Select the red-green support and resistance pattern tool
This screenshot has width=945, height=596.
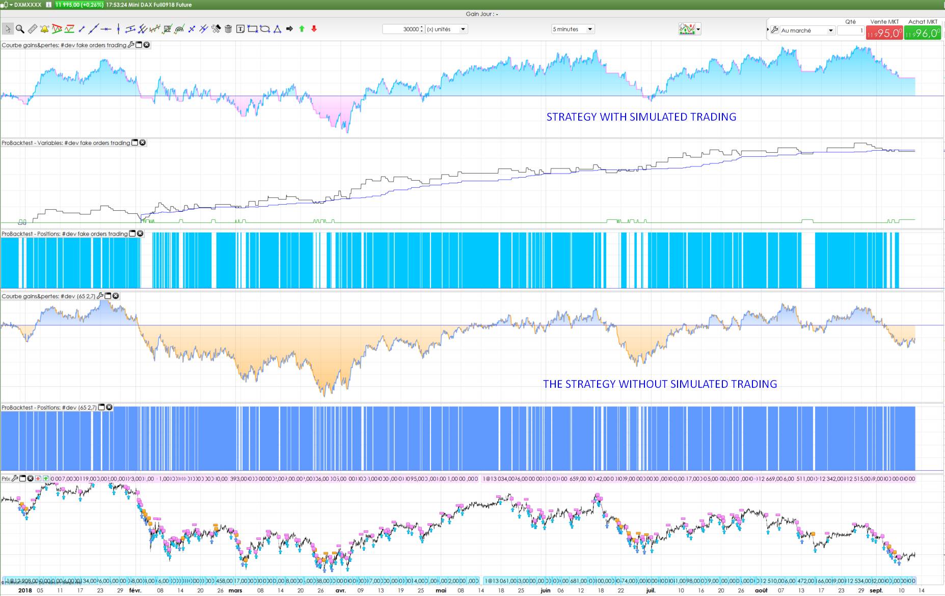69,29
